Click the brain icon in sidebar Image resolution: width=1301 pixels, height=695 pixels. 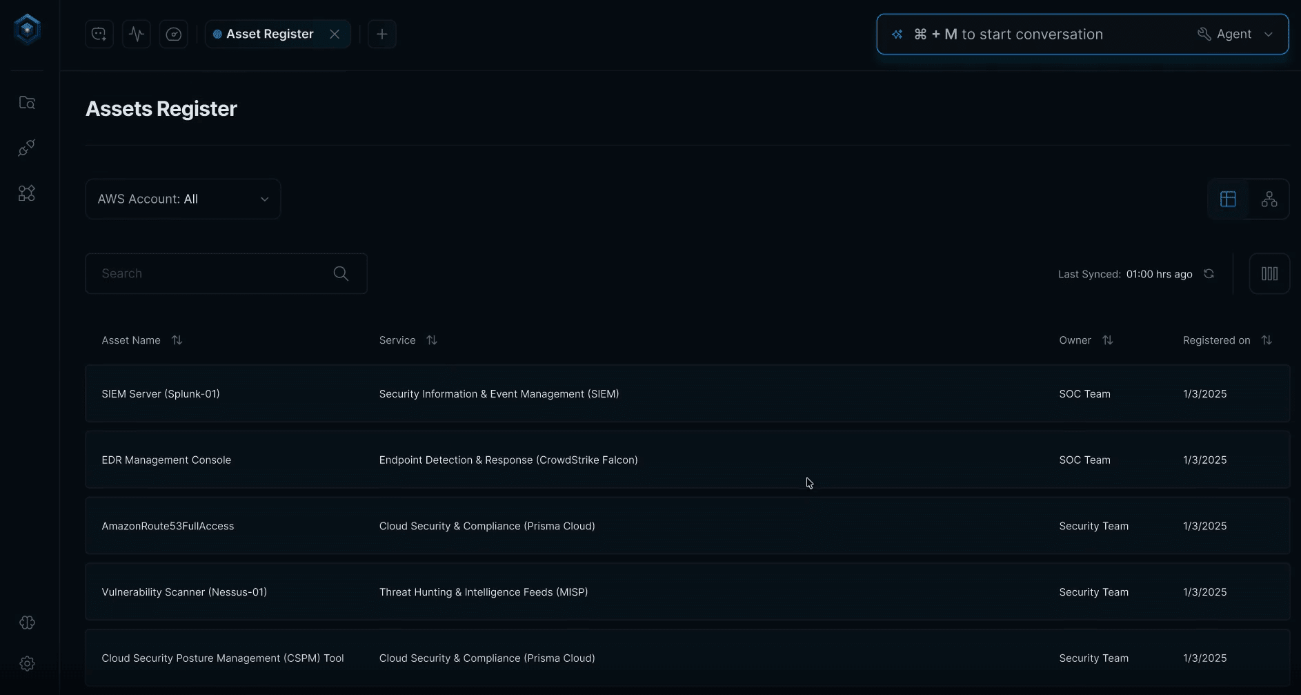(x=27, y=623)
